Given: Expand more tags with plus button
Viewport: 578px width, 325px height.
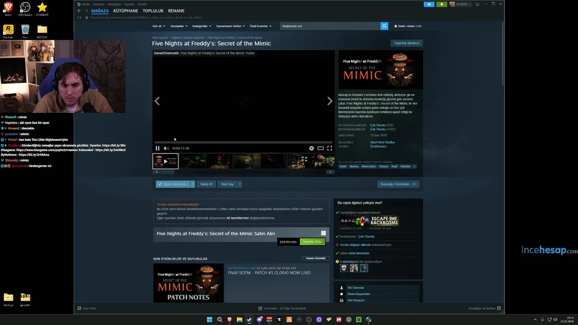Looking at the screenshot, I should 415,166.
